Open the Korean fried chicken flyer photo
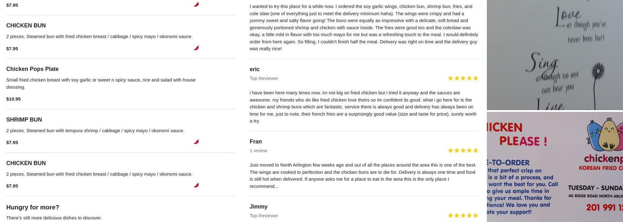The image size is (623, 222). pyautogui.click(x=554, y=167)
